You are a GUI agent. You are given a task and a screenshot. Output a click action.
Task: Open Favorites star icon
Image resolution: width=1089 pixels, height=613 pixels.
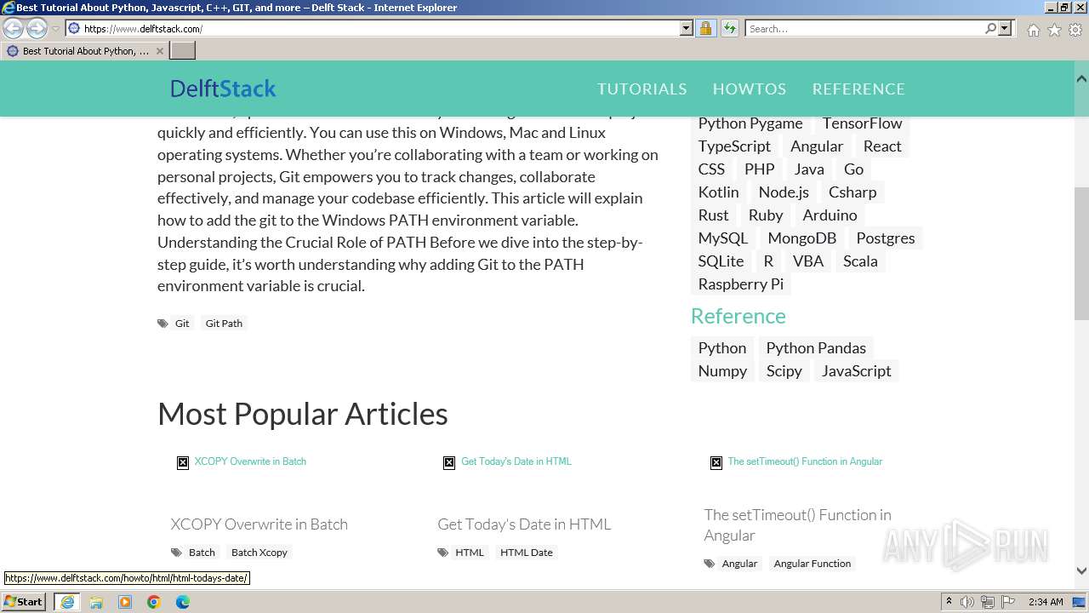pyautogui.click(x=1054, y=30)
